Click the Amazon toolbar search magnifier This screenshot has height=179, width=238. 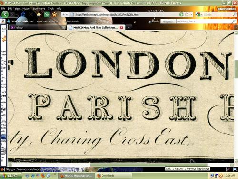(234, 21)
